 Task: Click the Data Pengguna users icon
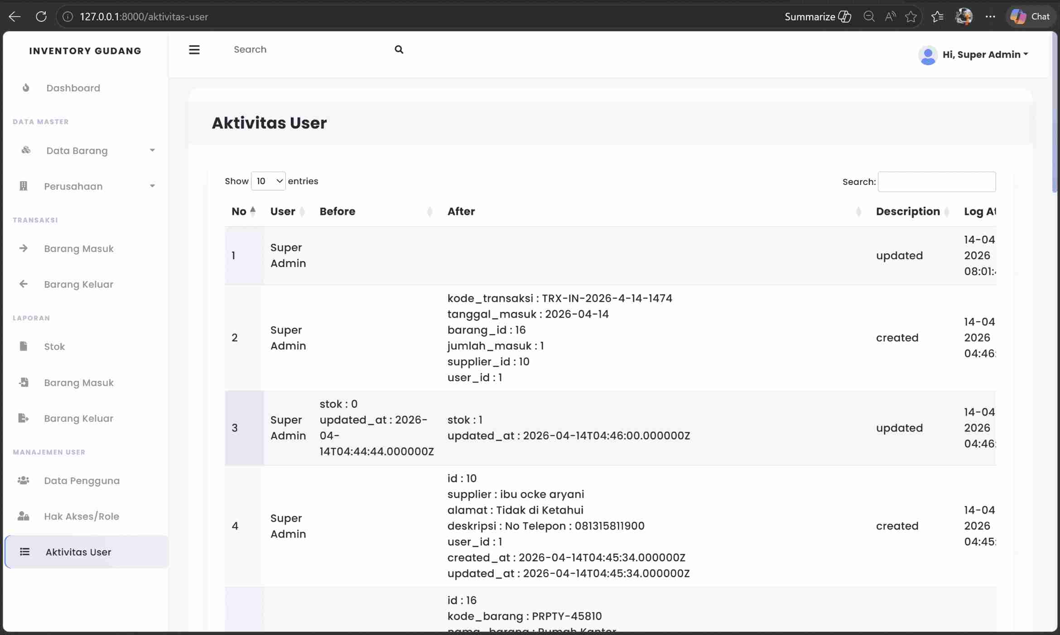[24, 480]
